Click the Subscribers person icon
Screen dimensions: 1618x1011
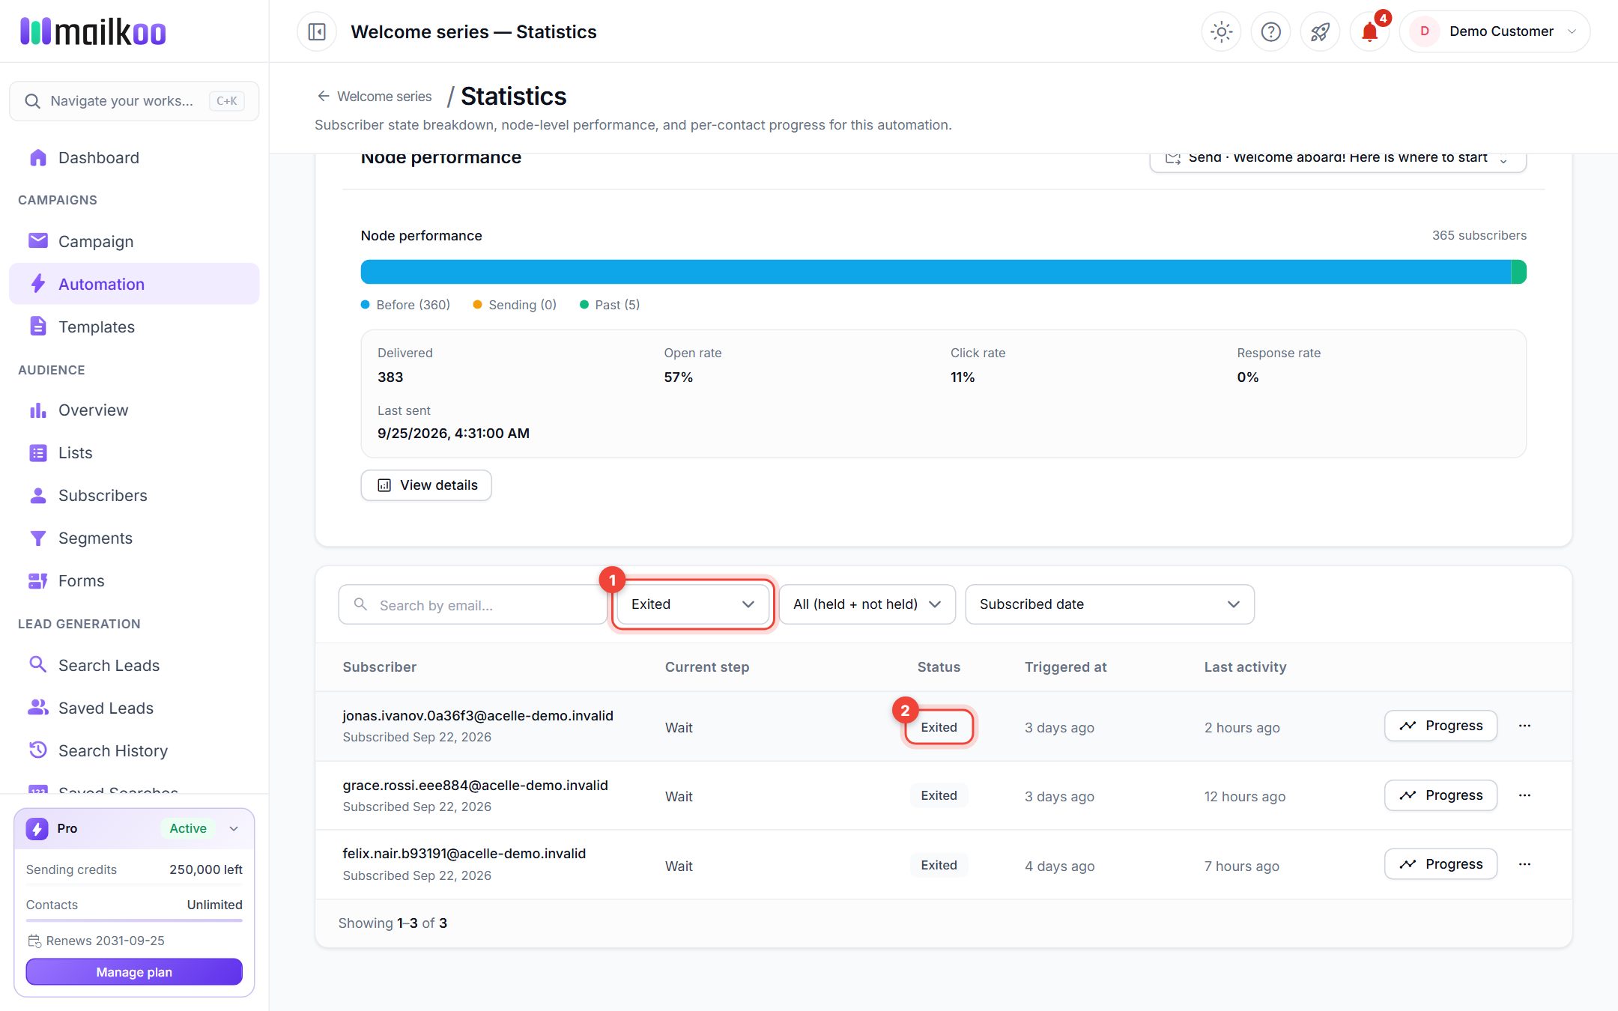pos(38,495)
